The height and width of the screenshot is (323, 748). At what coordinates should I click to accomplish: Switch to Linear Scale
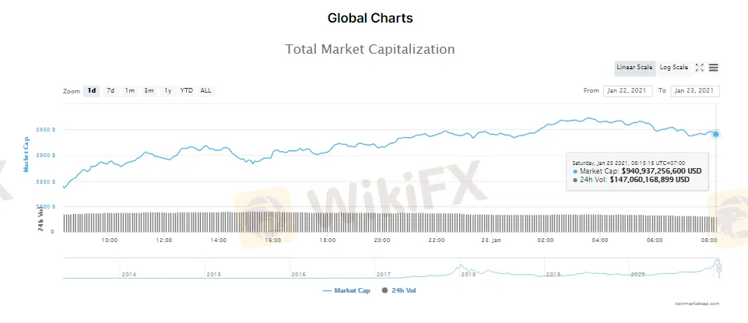[634, 68]
